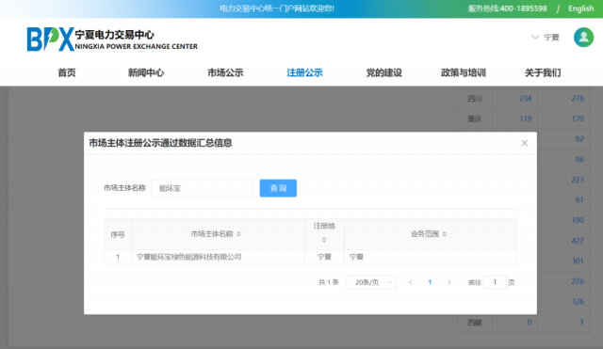Image resolution: width=603 pixels, height=349 pixels.
Task: Click the 查询 search button
Action: click(x=278, y=188)
